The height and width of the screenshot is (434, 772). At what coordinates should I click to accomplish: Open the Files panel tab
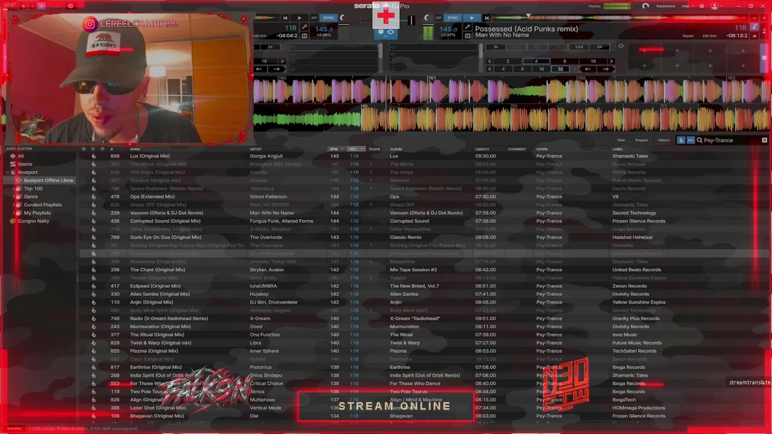[621, 140]
